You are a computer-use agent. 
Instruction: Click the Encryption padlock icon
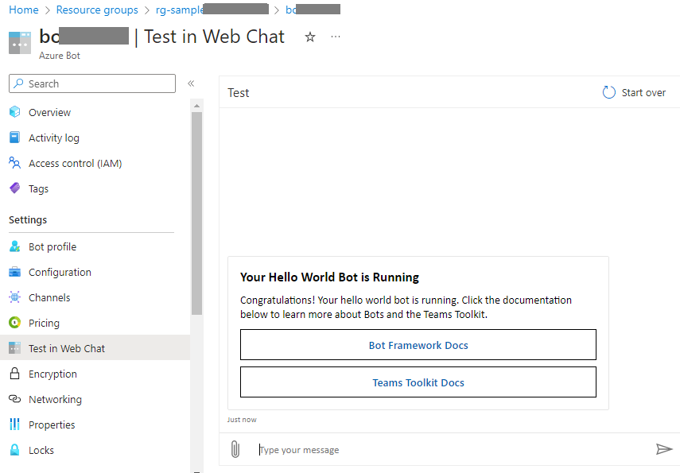click(x=14, y=374)
